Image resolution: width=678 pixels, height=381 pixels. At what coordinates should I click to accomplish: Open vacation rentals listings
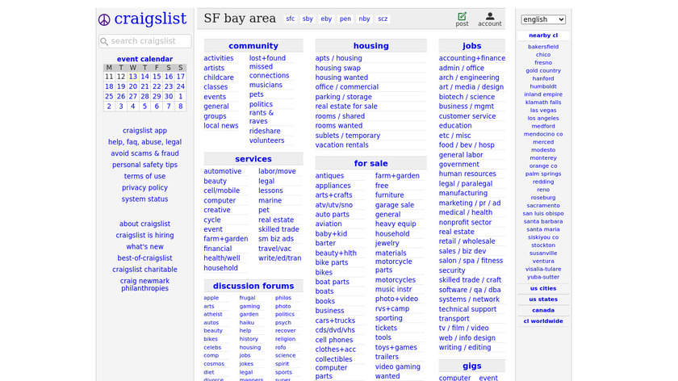click(341, 144)
